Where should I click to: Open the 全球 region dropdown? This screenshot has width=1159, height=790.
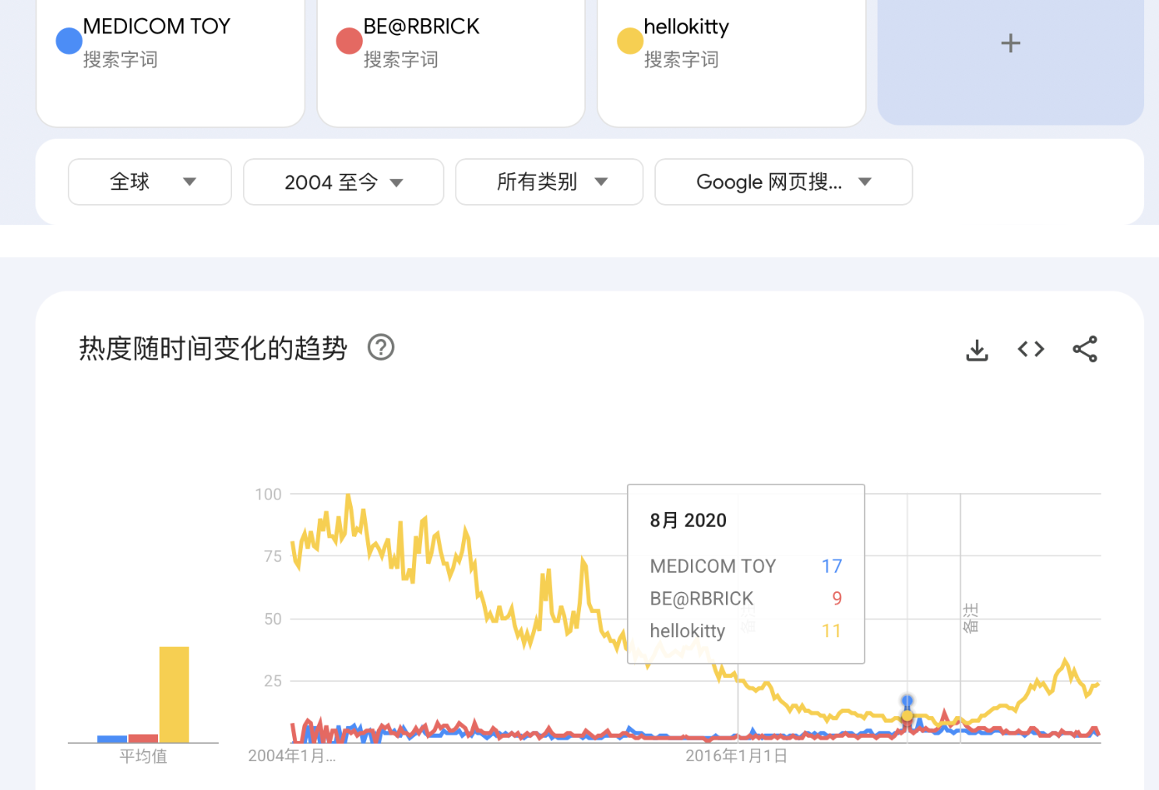[x=150, y=182]
